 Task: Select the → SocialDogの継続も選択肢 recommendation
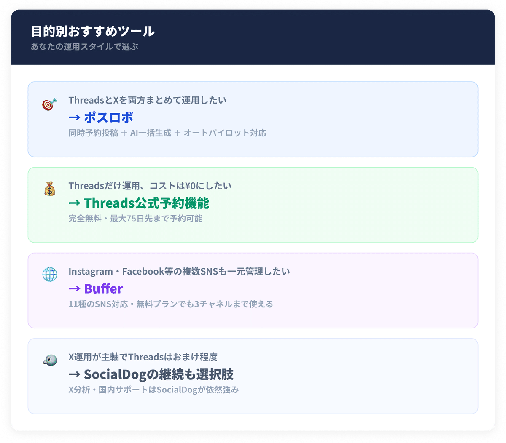(151, 374)
